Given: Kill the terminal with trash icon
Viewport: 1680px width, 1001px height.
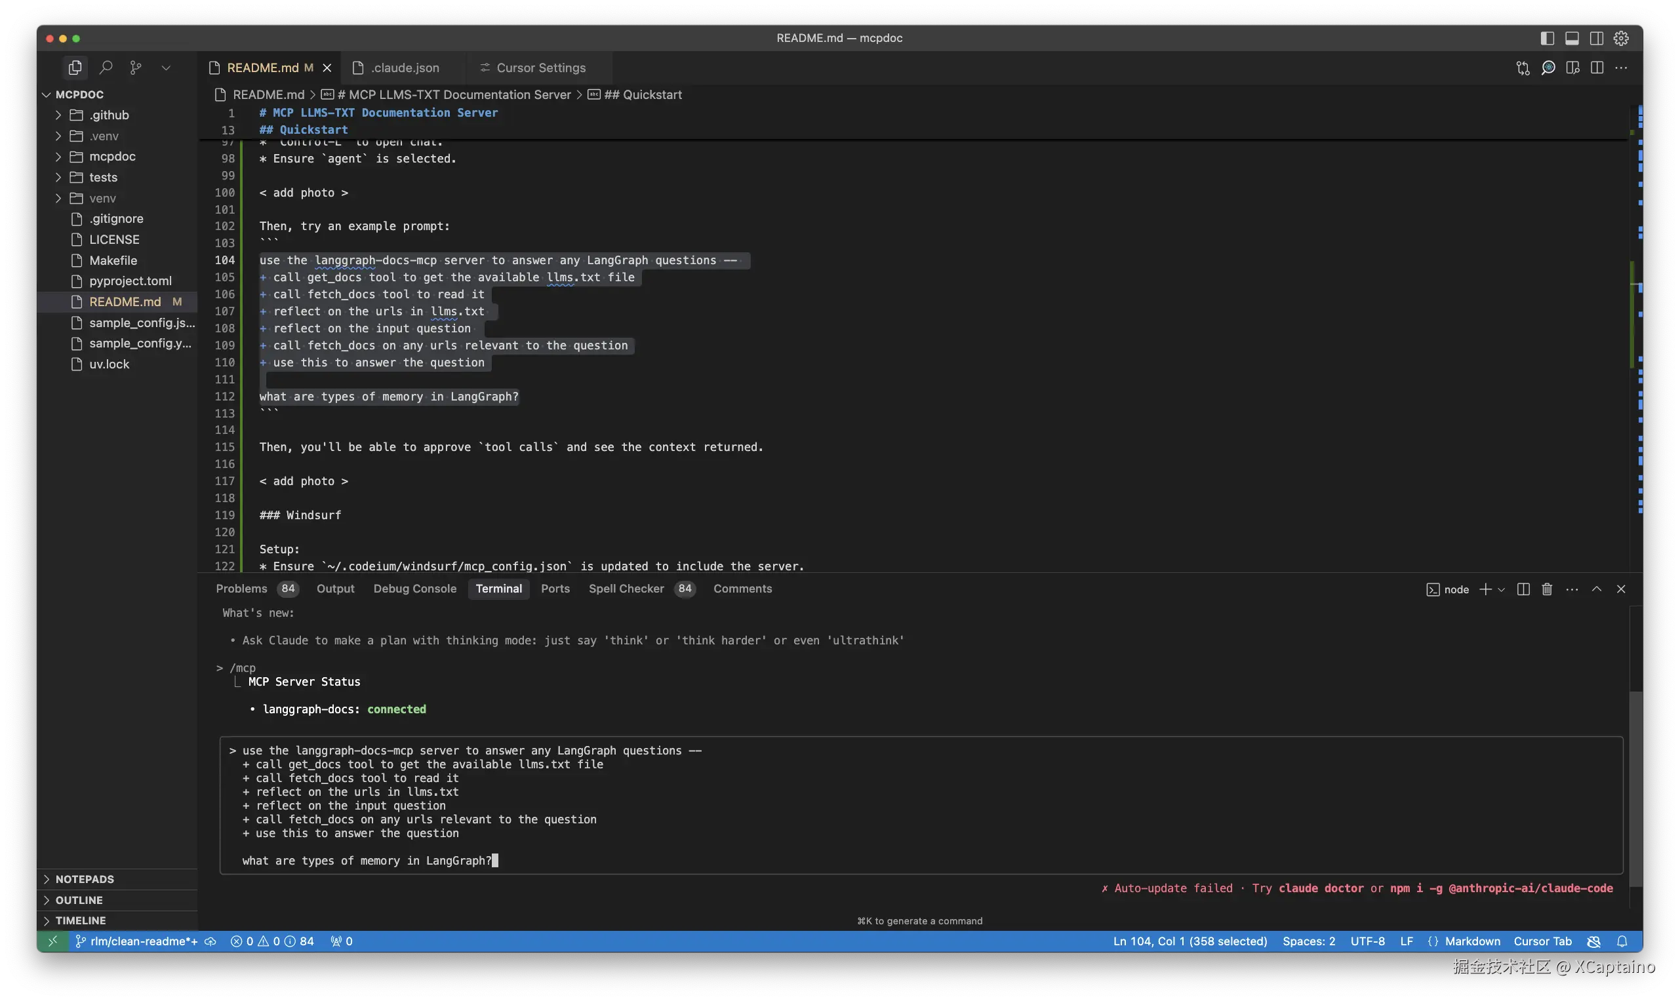Looking at the screenshot, I should coord(1547,589).
